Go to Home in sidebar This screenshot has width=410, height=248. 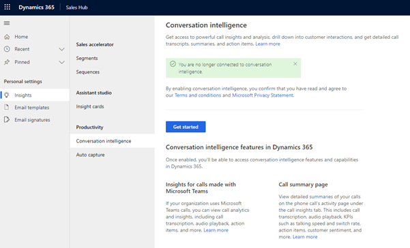pyautogui.click(x=35, y=37)
